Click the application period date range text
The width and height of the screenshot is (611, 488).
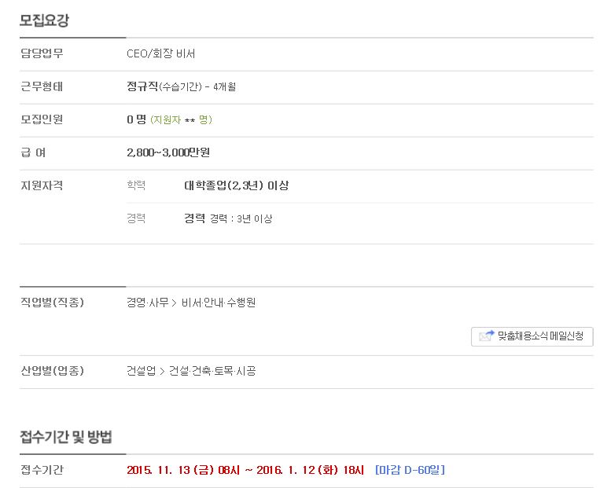(x=245, y=470)
